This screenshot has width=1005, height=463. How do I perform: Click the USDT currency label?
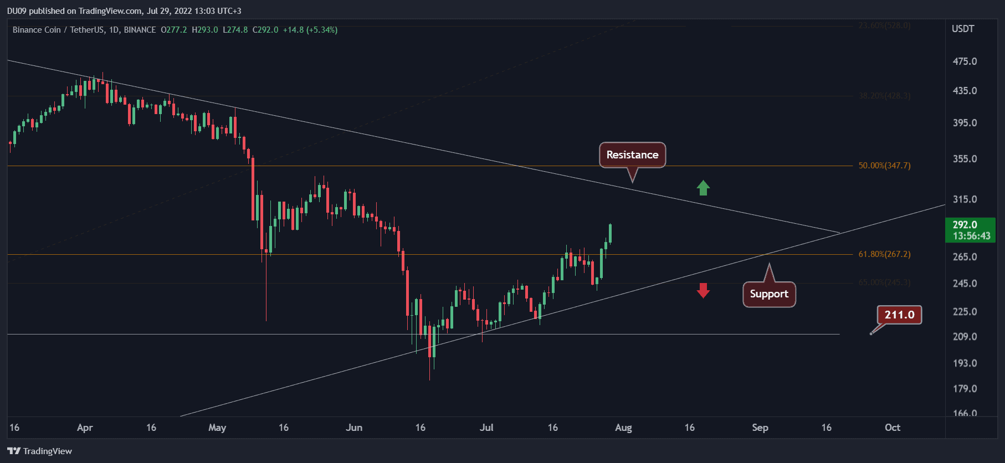point(963,29)
